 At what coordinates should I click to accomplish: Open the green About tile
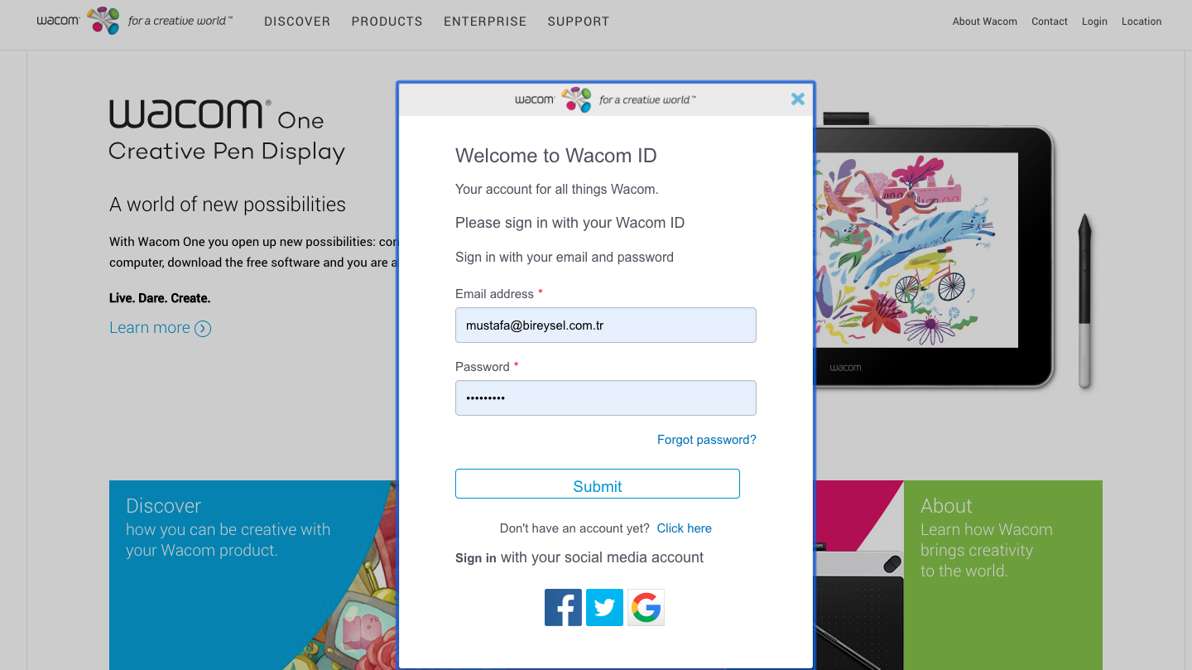[x=1003, y=575]
